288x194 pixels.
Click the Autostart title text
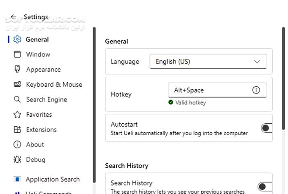point(124,125)
